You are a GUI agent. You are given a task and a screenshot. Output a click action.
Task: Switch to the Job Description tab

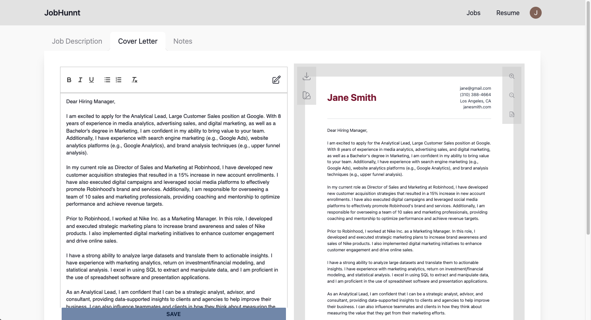[x=77, y=41]
